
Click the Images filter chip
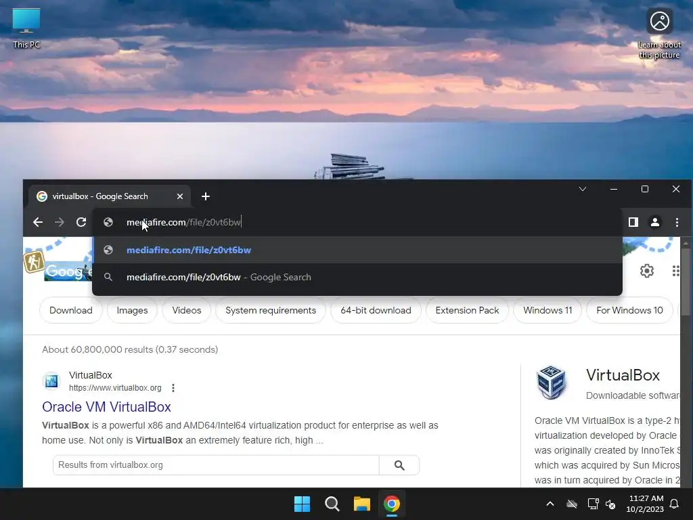coord(132,310)
